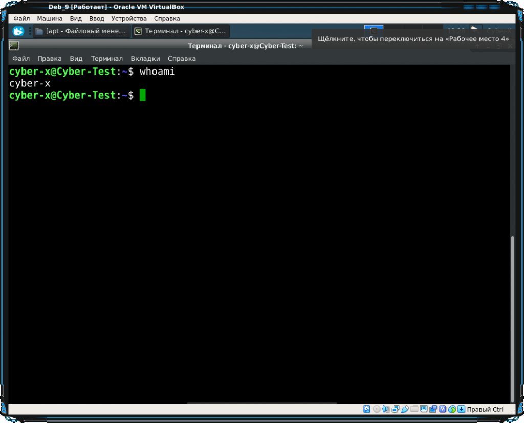The width and height of the screenshot is (524, 423).
Task: Click the cyber-x output line
Action: coord(30,83)
